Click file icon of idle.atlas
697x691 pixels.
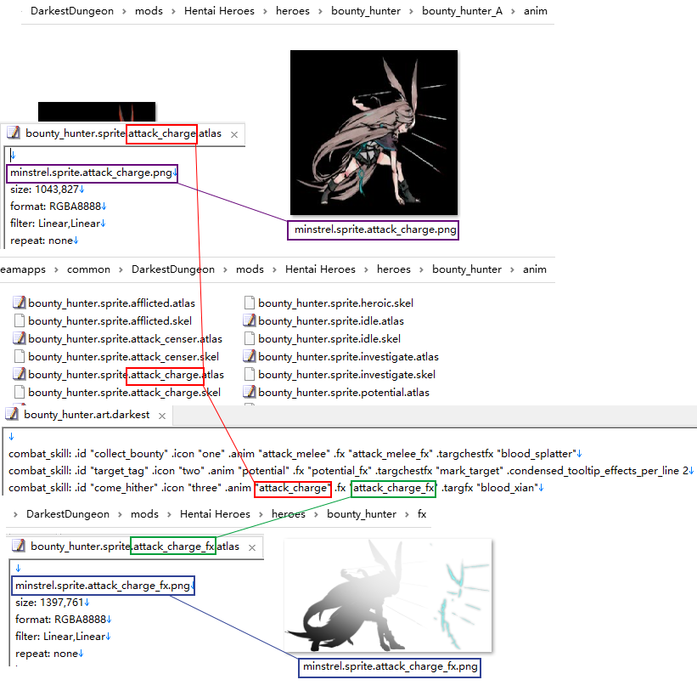click(250, 320)
